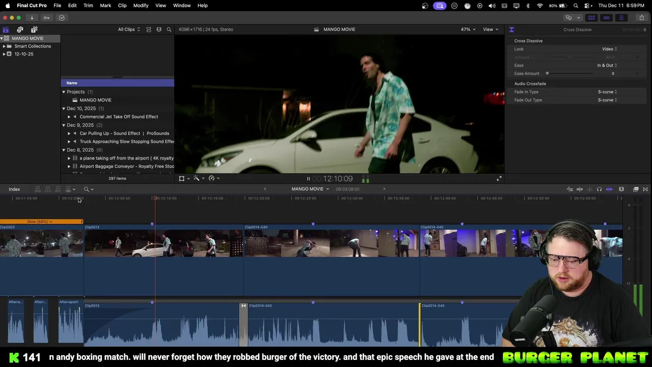Pause playback in the viewer
652x367 pixels.
[x=308, y=179]
